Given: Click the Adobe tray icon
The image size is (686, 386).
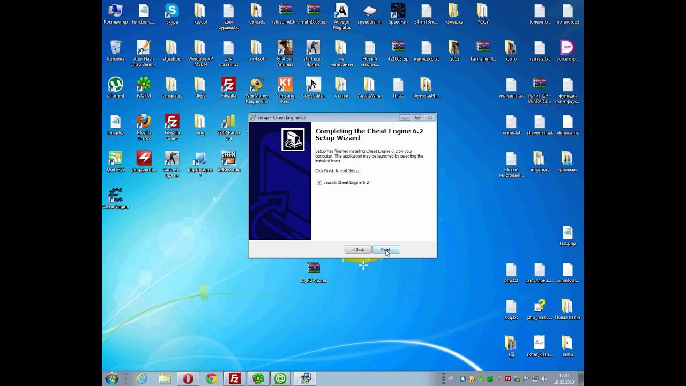Looking at the screenshot, I should point(508,378).
